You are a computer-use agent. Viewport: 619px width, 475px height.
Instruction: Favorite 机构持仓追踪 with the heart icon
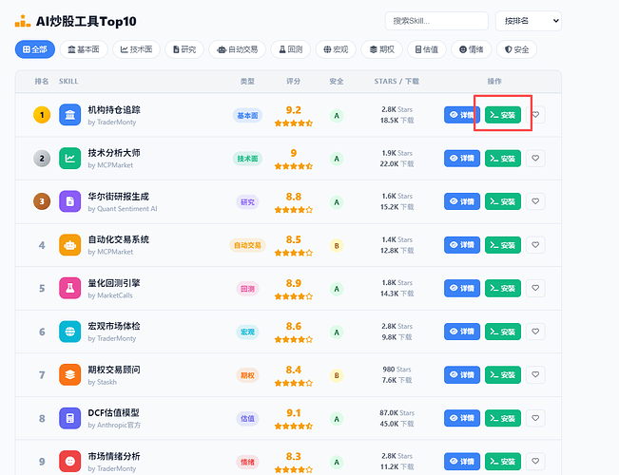coord(535,115)
